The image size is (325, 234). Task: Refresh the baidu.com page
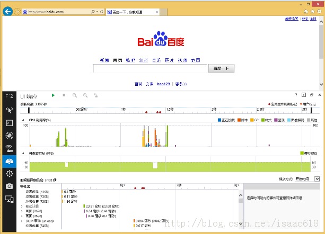click(x=102, y=12)
